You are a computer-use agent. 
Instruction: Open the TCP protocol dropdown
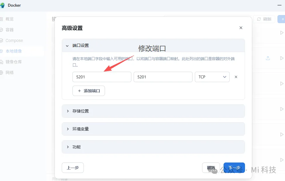click(212, 77)
